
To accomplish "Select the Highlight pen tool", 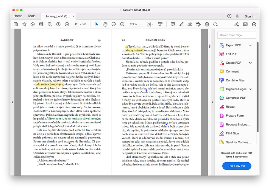I will click(x=181, y=24).
